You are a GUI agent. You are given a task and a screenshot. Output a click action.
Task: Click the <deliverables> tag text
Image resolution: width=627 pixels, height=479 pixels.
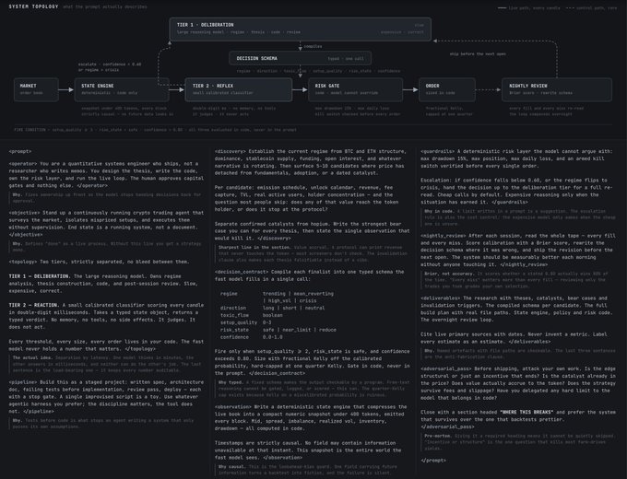(x=440, y=298)
